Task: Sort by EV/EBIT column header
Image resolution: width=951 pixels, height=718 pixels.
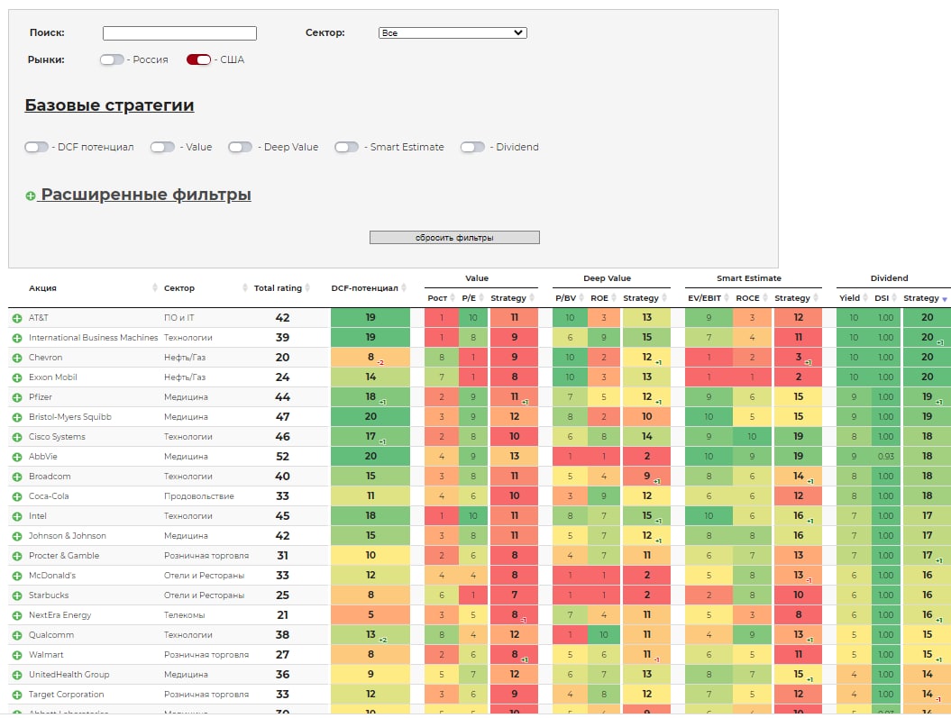Action: pyautogui.click(x=709, y=297)
